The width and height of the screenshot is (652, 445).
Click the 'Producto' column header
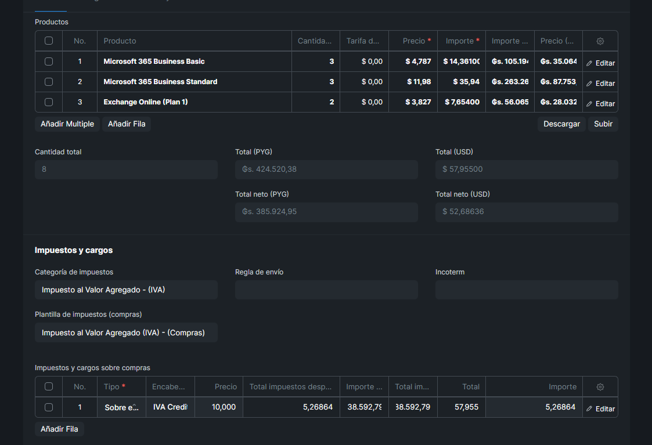pyautogui.click(x=194, y=41)
